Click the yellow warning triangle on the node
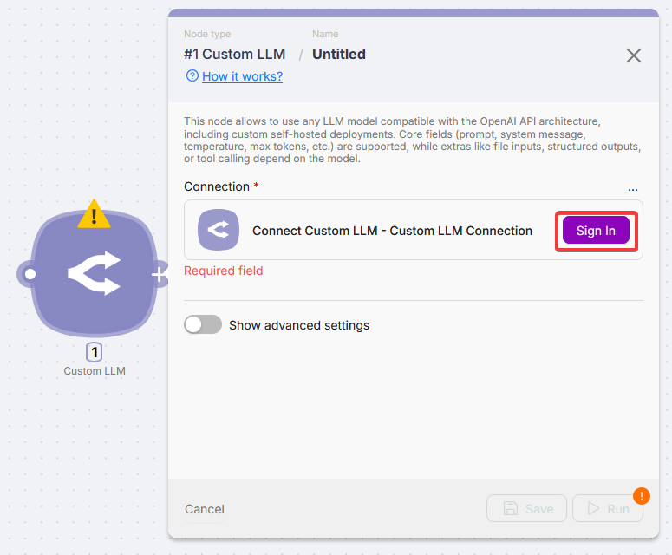Viewport: 672px width, 555px height. pyautogui.click(x=94, y=214)
